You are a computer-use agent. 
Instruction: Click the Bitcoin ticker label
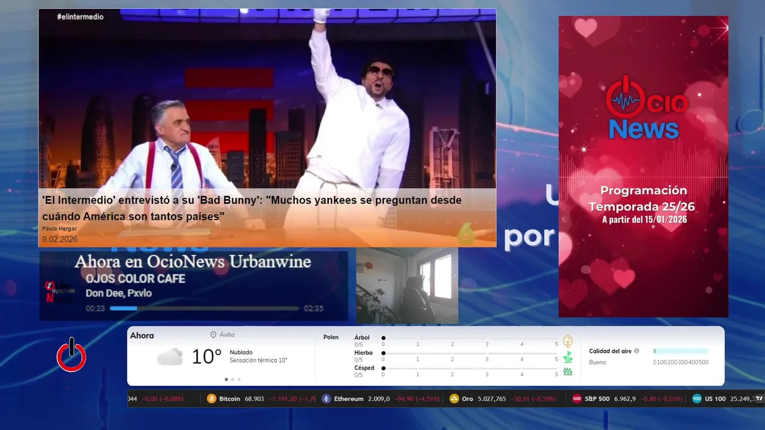[229, 399]
